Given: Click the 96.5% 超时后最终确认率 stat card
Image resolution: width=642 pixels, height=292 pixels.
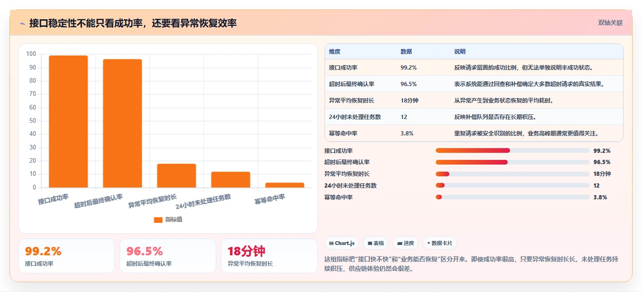Looking at the screenshot, I should (x=168, y=256).
